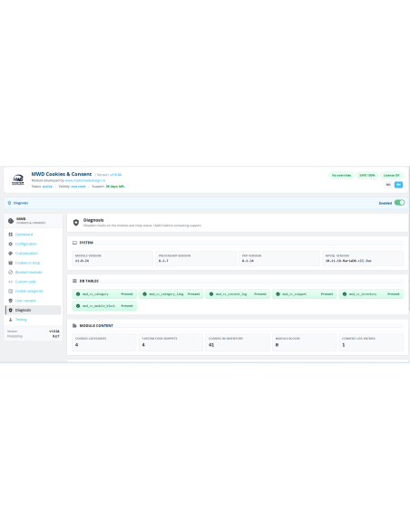Open Custom code via its brackets icon
Image resolution: width=410 pixels, height=529 pixels.
(x=11, y=282)
